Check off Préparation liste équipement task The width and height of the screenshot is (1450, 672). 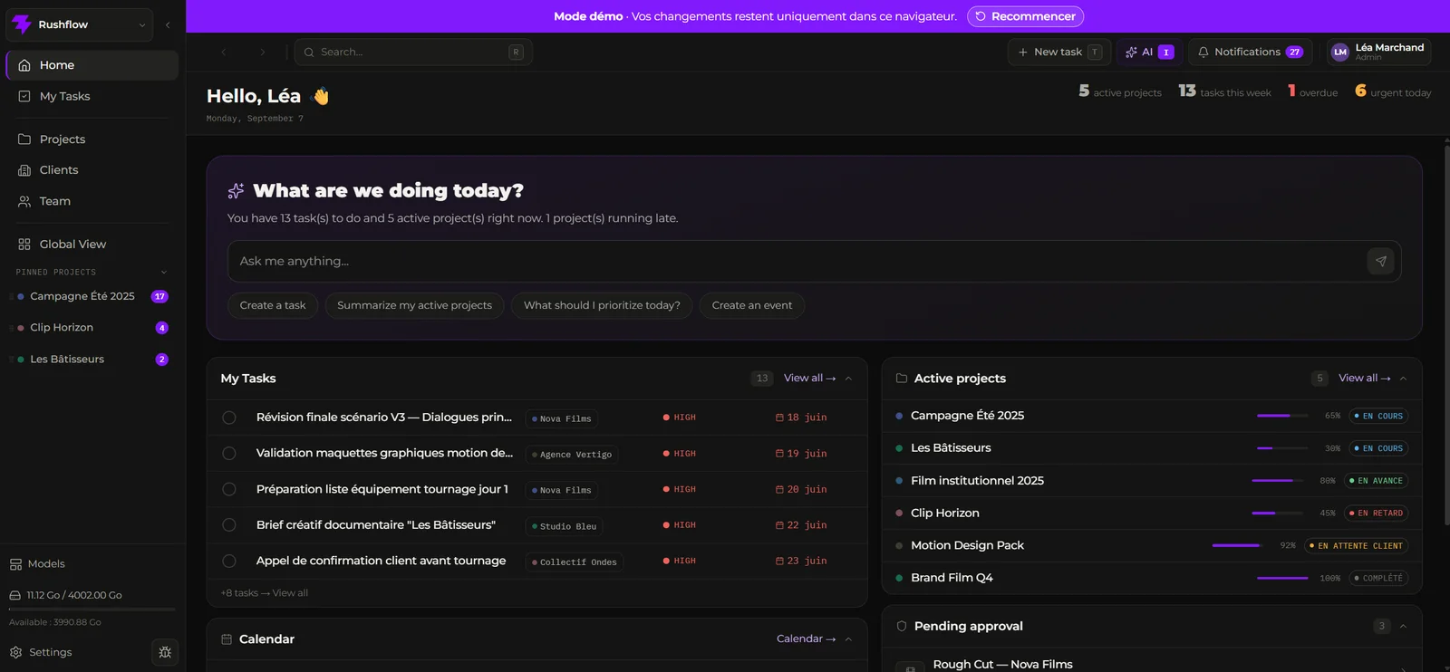click(x=229, y=489)
